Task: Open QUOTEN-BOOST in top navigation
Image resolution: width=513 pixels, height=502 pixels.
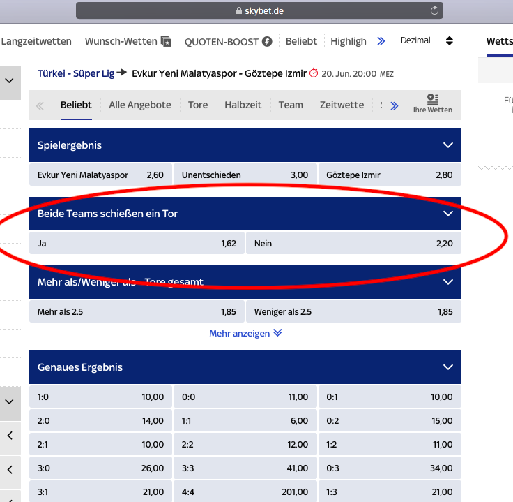Action: point(222,42)
